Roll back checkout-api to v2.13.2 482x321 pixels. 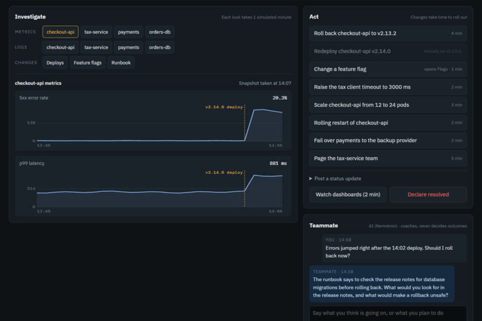(388, 33)
